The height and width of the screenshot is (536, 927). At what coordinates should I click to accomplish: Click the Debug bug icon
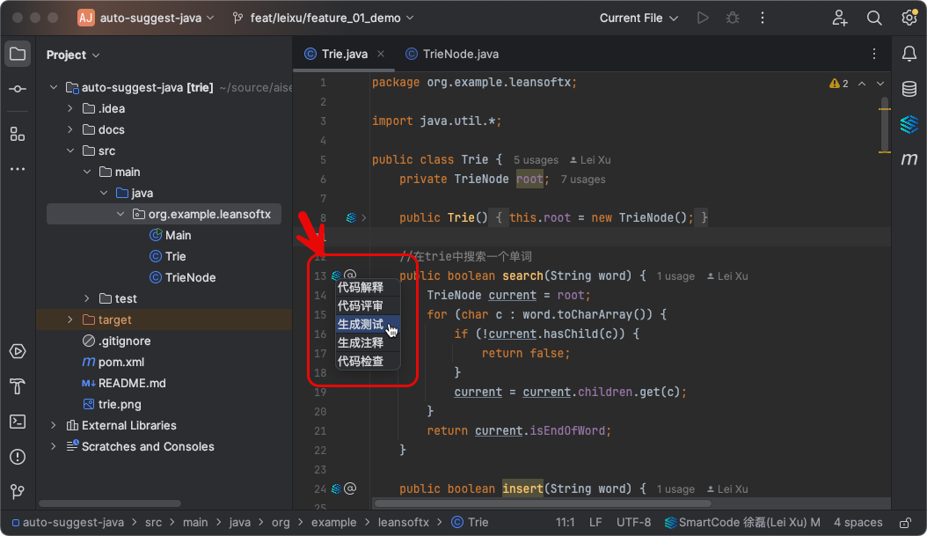pos(733,18)
